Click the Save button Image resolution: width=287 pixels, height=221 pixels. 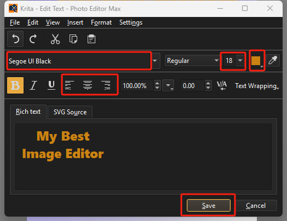click(209, 206)
